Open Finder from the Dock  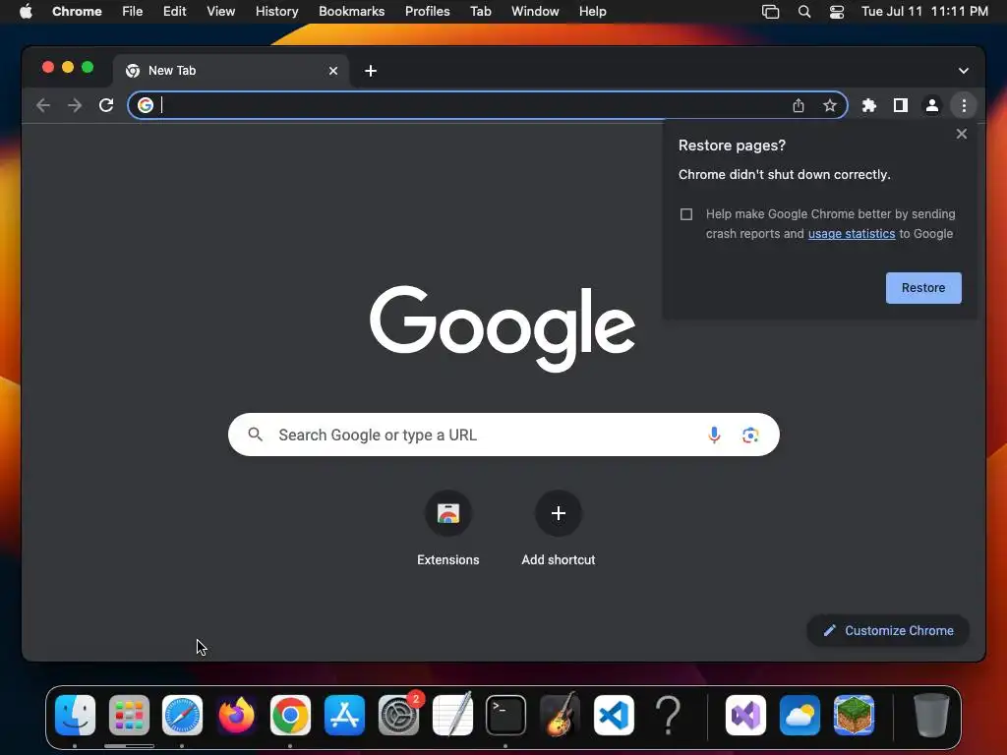75,716
